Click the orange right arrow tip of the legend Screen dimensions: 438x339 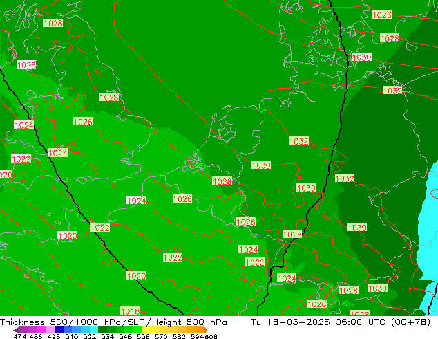click(x=206, y=330)
